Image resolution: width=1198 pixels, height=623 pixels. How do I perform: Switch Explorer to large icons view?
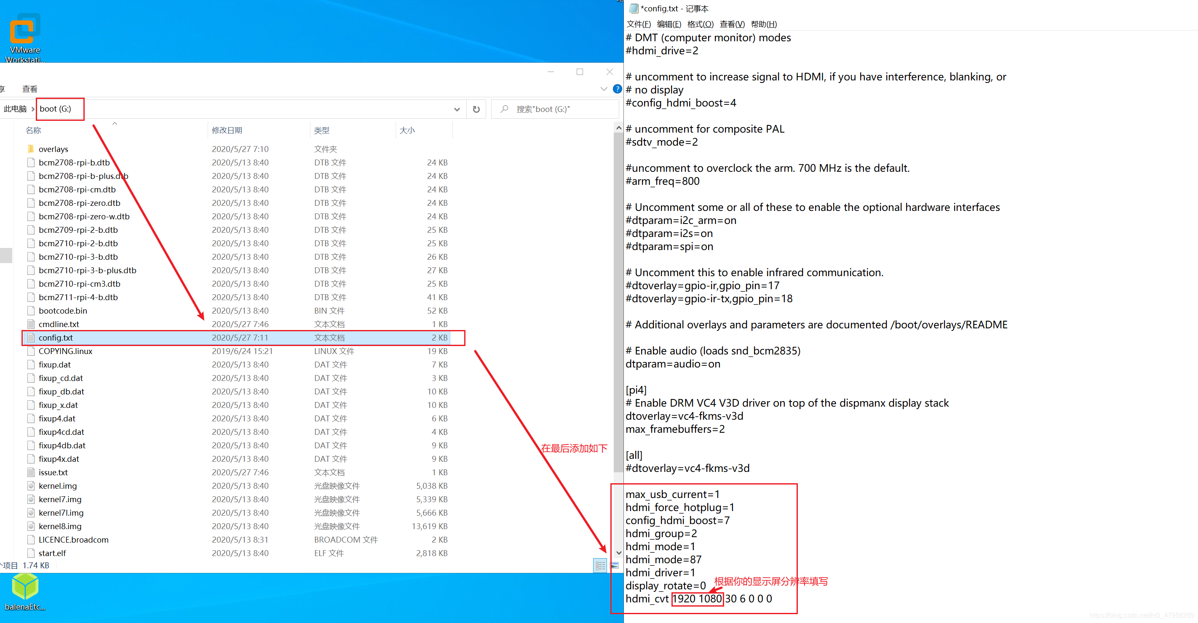tap(614, 565)
